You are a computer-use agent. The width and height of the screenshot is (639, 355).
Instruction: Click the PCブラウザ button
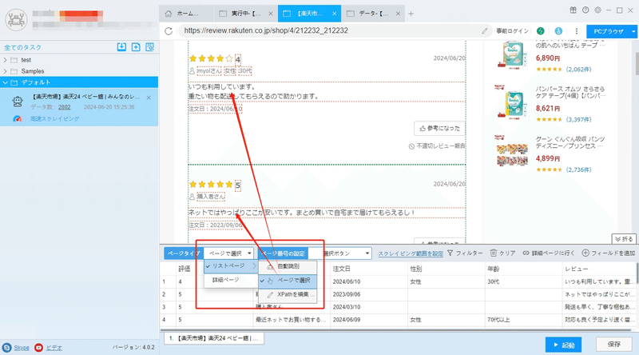(608, 31)
